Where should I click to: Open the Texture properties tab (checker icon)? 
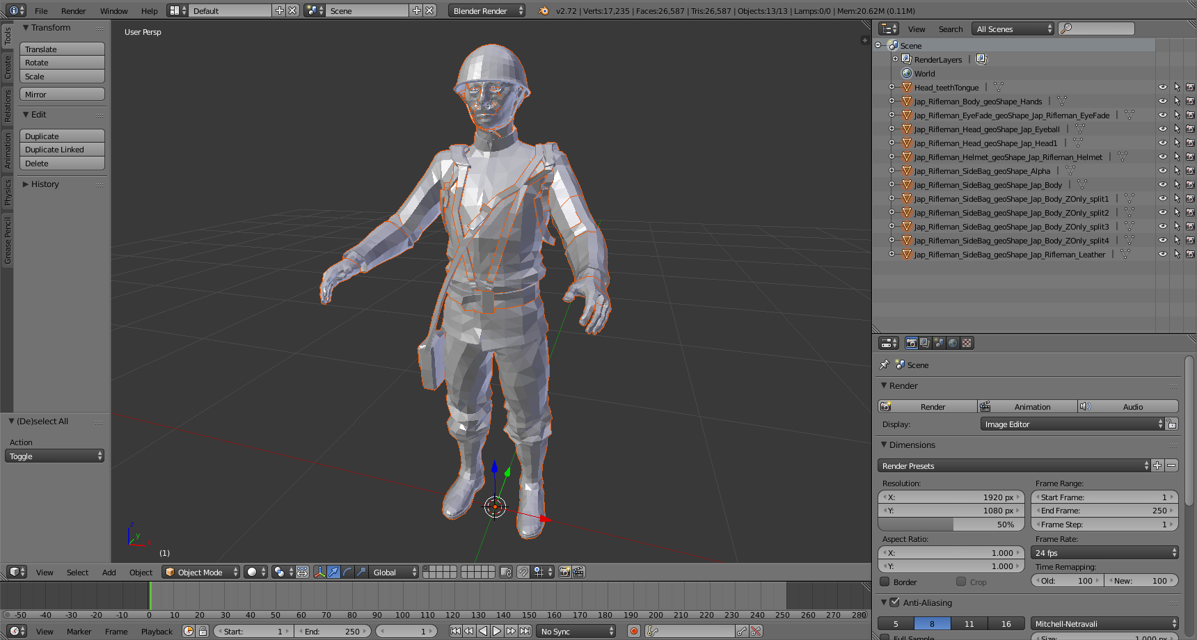(967, 343)
